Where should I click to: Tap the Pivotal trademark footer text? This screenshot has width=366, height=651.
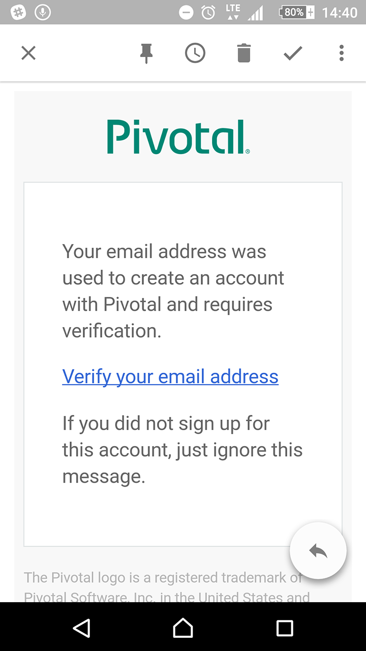(x=167, y=587)
